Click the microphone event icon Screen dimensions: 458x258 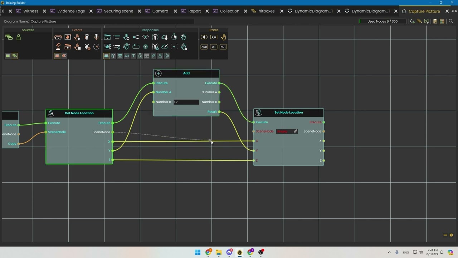(96, 37)
